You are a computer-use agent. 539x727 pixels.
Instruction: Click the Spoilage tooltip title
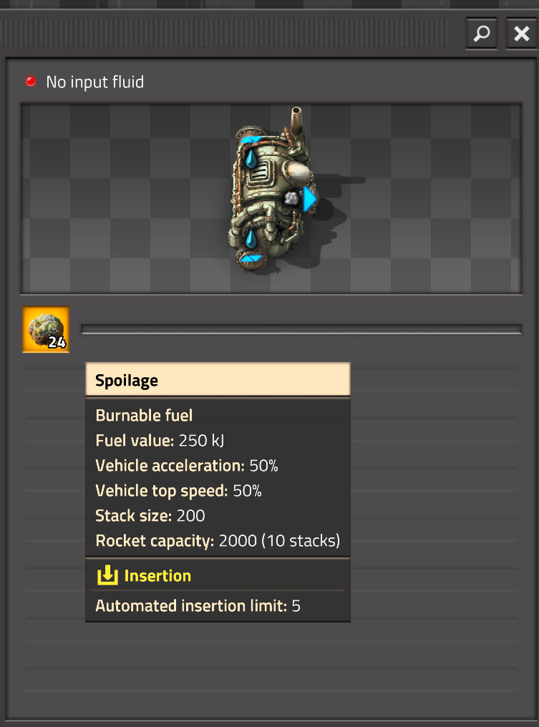click(127, 381)
